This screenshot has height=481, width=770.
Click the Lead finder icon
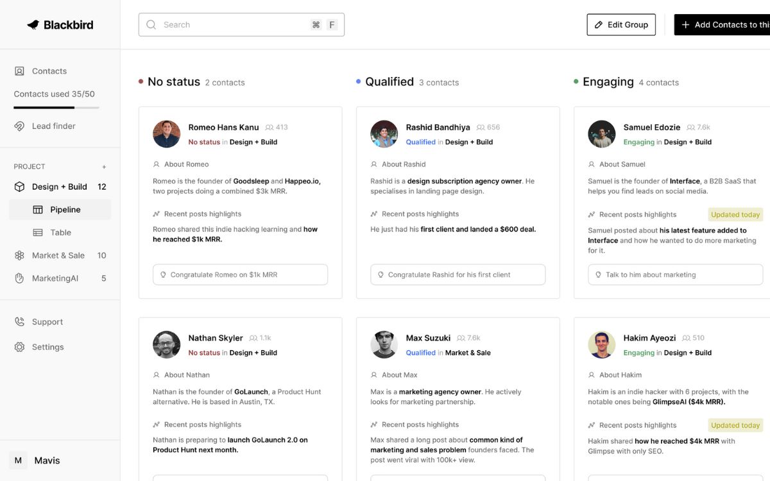(19, 126)
